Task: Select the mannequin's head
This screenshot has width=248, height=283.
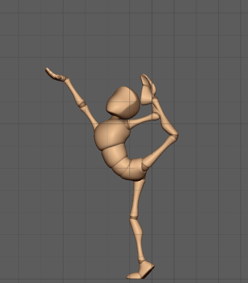Action: (123, 103)
